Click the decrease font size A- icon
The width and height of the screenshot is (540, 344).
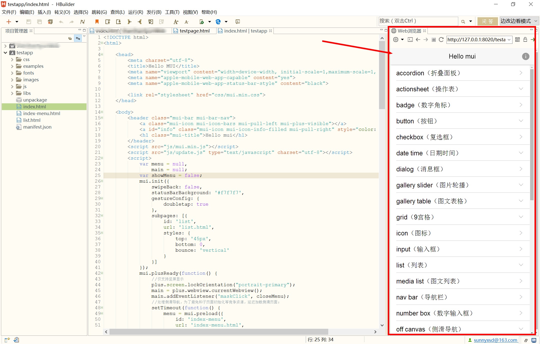tap(186, 22)
